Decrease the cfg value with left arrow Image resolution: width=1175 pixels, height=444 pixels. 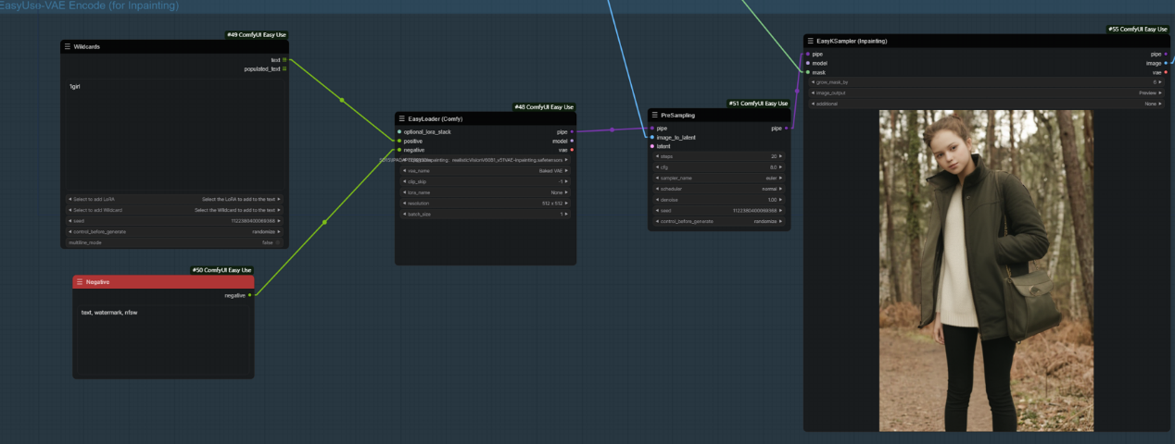(x=657, y=167)
